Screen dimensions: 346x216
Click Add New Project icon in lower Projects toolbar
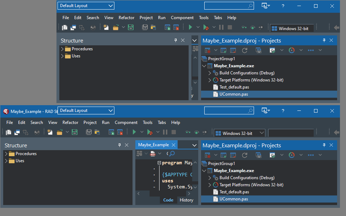[x=223, y=155]
